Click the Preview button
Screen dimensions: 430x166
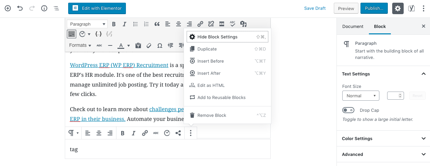[346, 8]
